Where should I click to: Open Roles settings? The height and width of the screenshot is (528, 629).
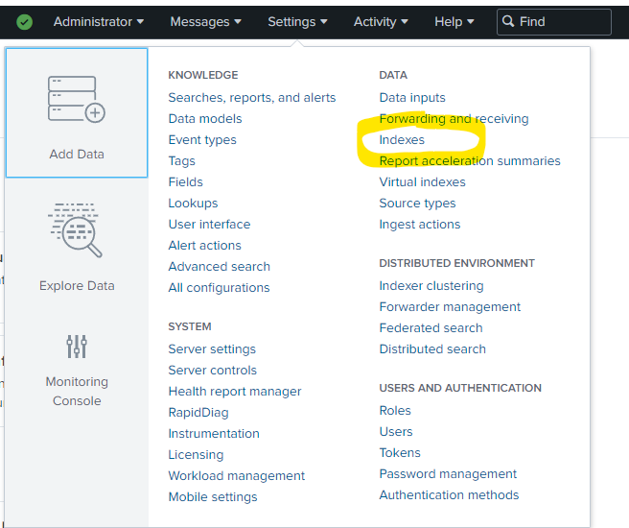[x=395, y=410]
